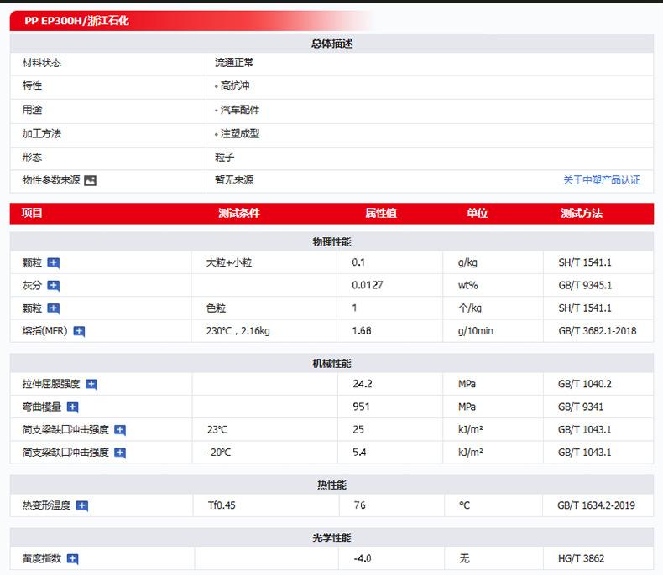Screen dimensions: 663x575
Task: Click the GB/T 3682.1-2018 test method
Action: coord(598,331)
